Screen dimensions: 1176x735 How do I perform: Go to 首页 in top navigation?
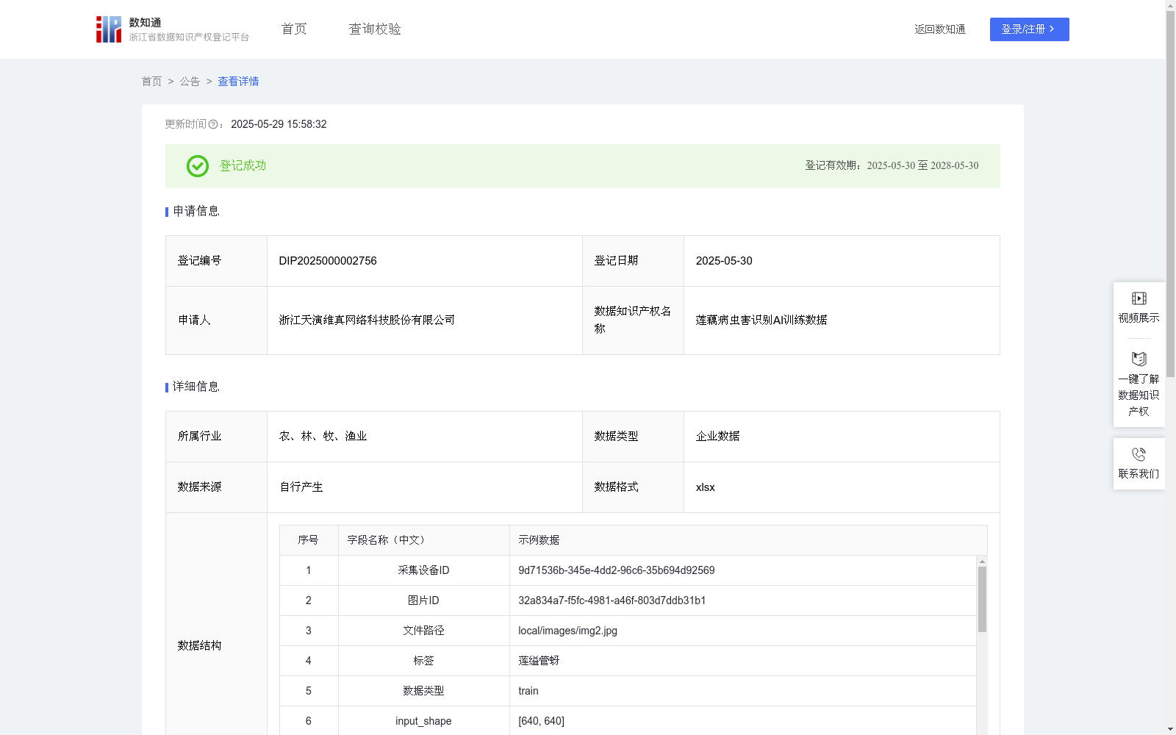[294, 29]
